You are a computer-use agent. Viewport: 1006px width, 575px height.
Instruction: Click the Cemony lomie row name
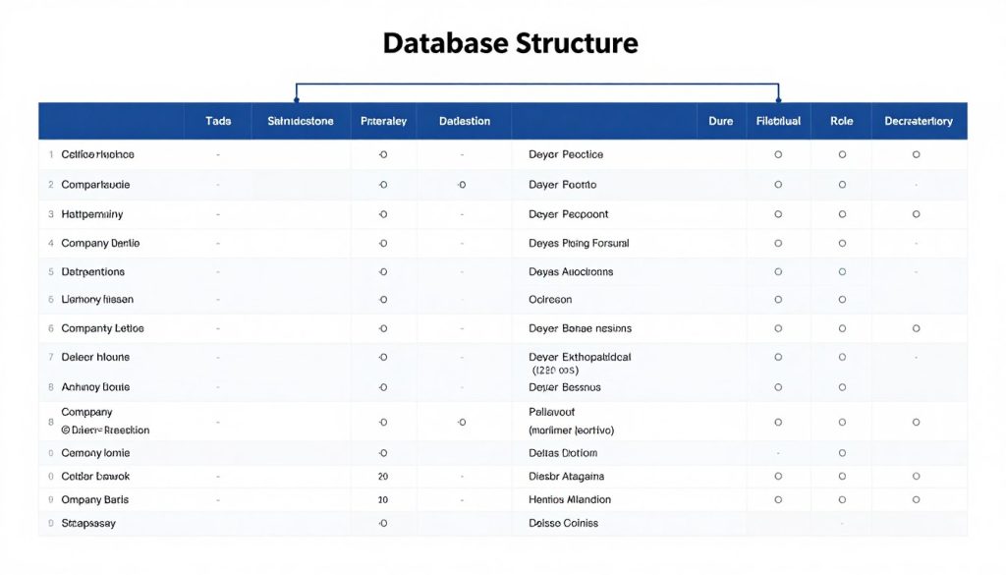click(x=95, y=453)
